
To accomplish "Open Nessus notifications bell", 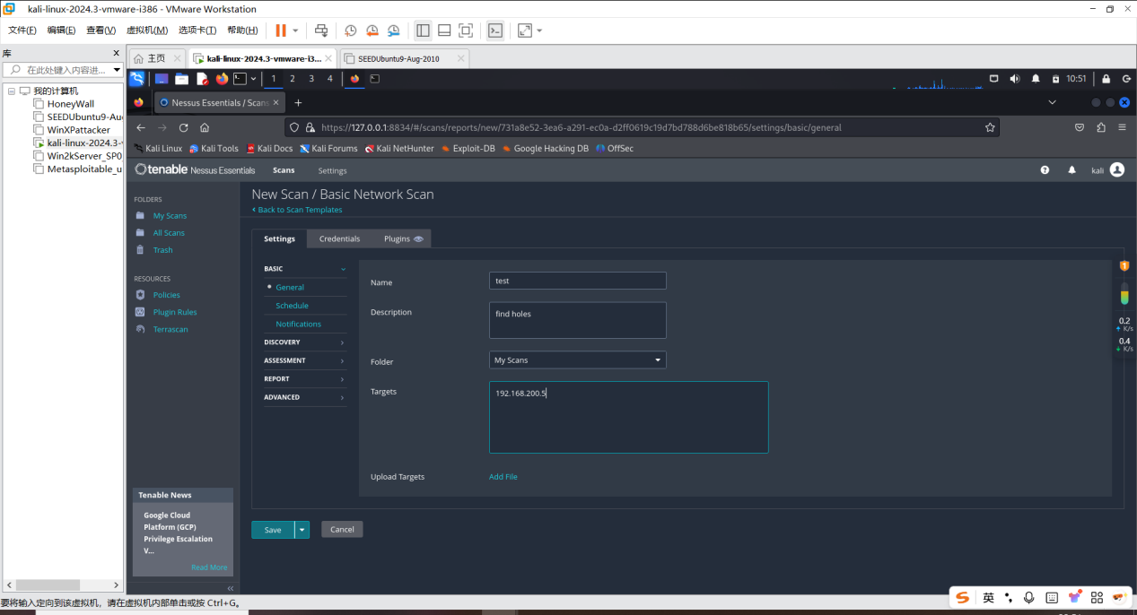I will point(1071,169).
